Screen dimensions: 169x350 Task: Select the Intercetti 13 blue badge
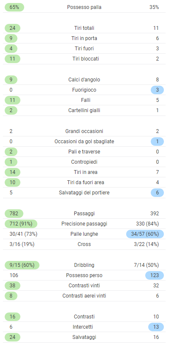tap(156, 327)
